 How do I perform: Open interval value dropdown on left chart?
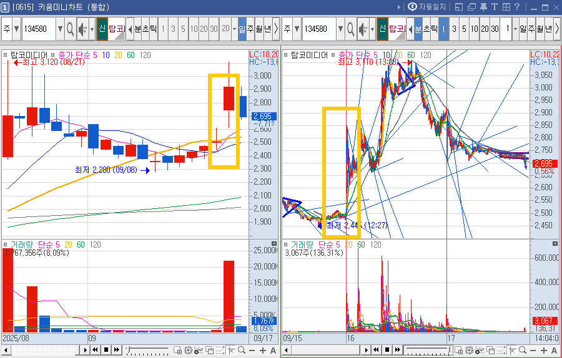234,29
